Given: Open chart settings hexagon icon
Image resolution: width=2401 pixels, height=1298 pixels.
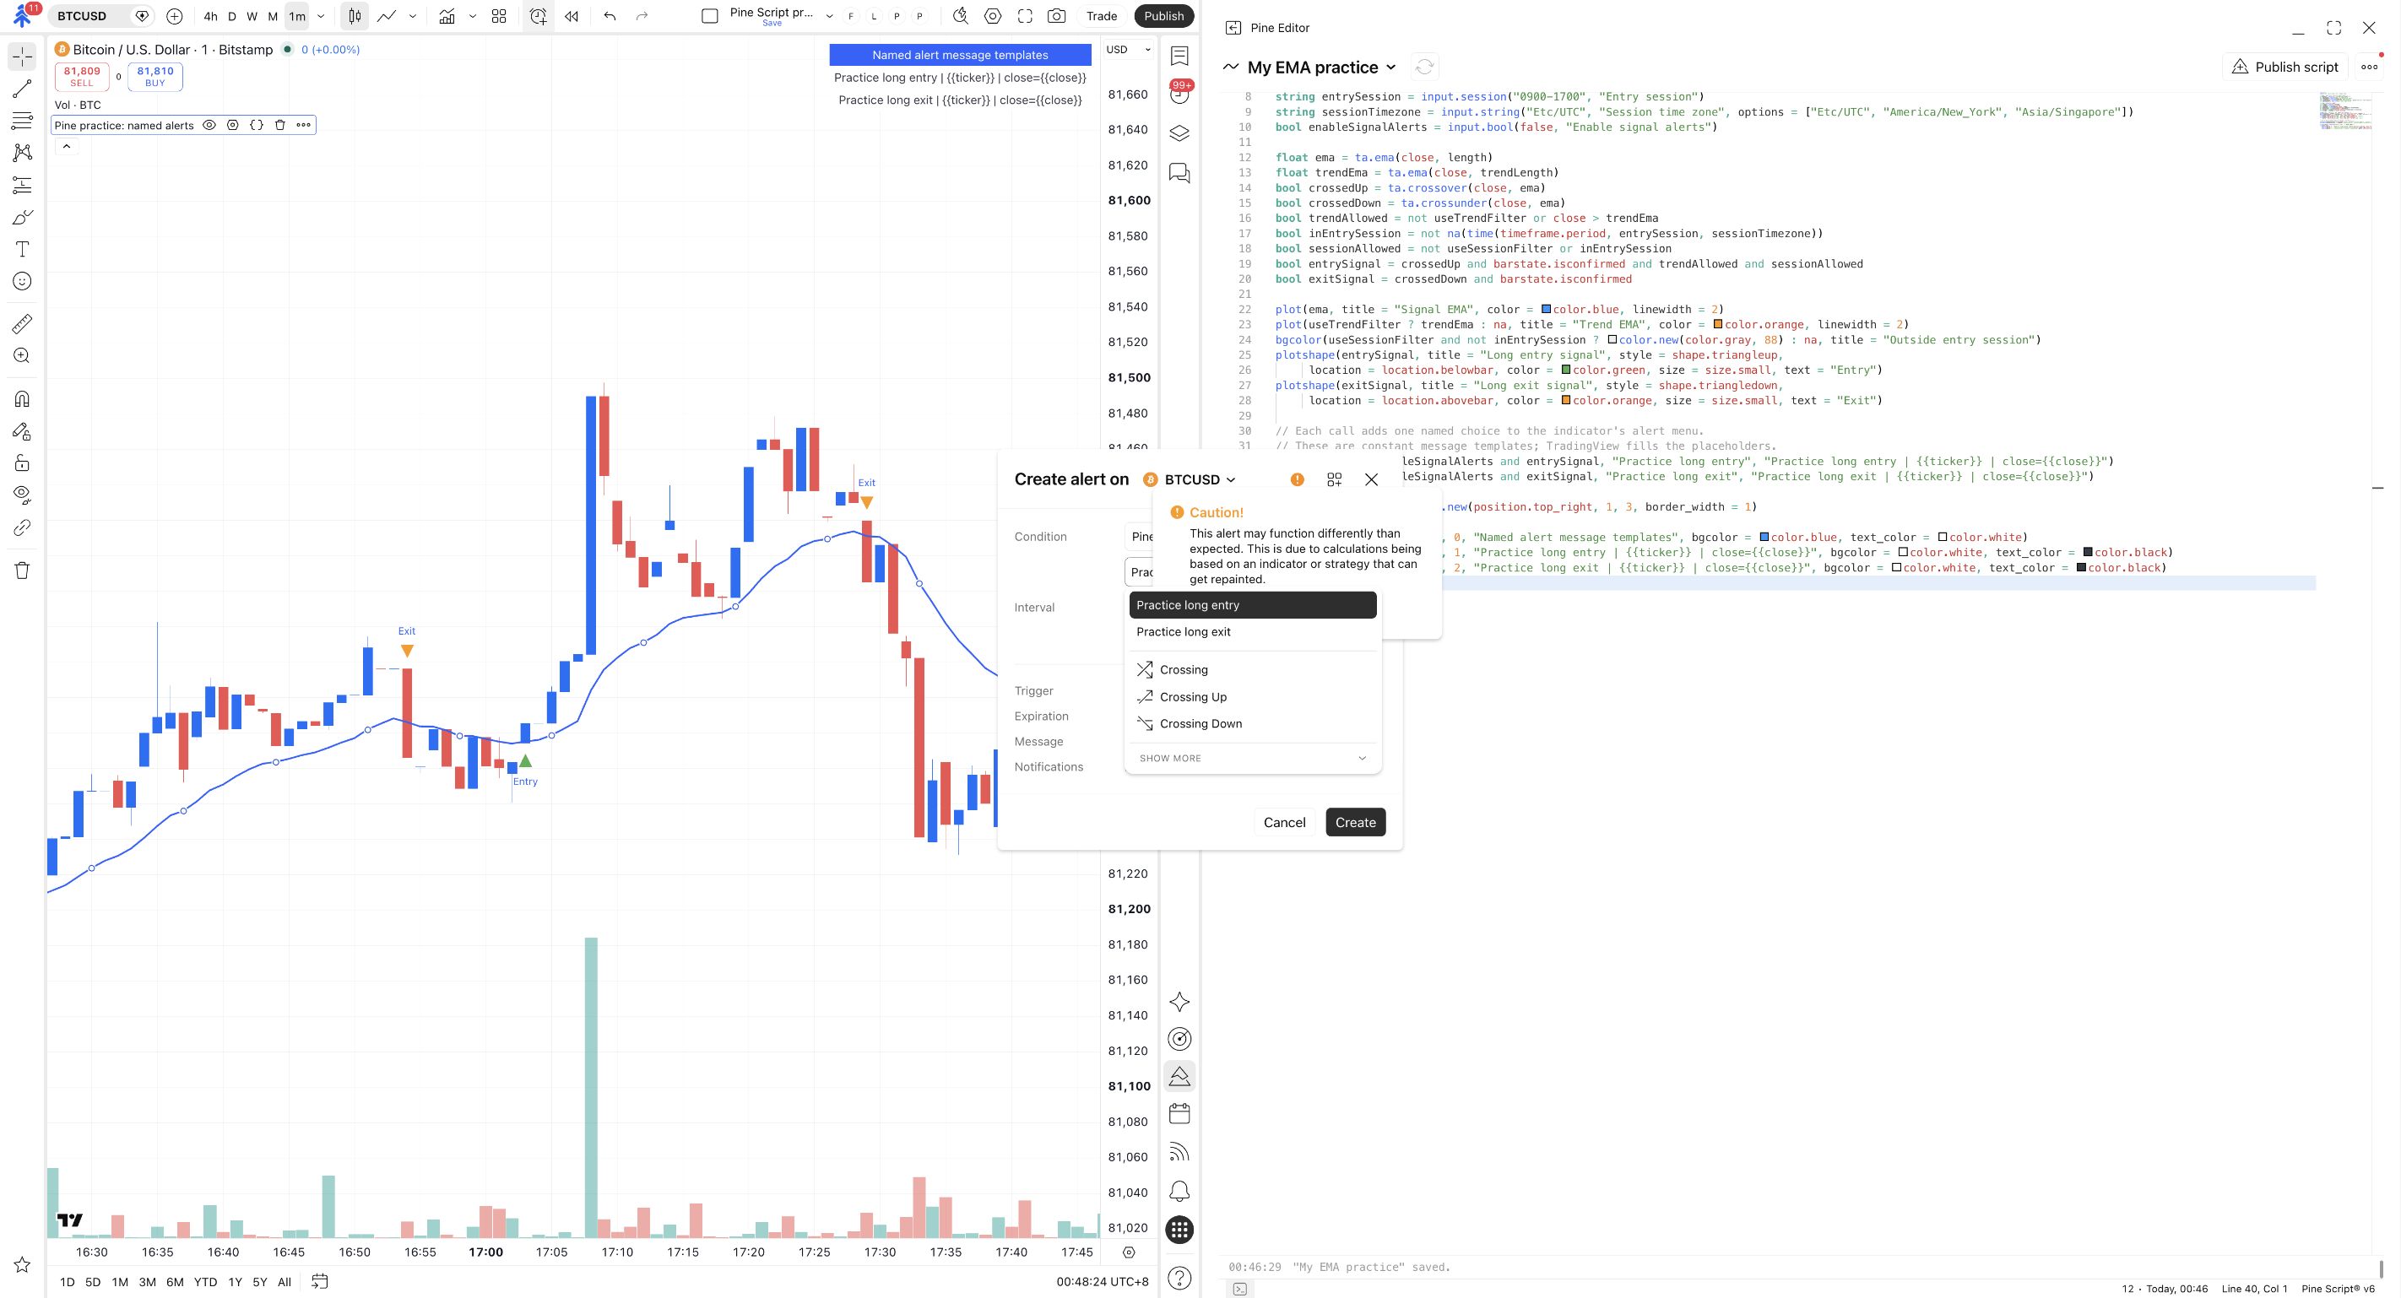Looking at the screenshot, I should click(994, 16).
